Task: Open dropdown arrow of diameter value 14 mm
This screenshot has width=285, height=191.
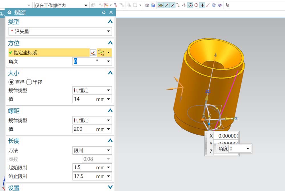Action: pos(109,99)
